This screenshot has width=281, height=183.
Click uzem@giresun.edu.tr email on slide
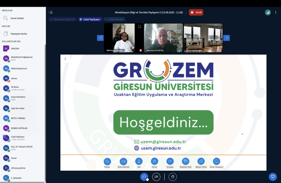[163, 142]
